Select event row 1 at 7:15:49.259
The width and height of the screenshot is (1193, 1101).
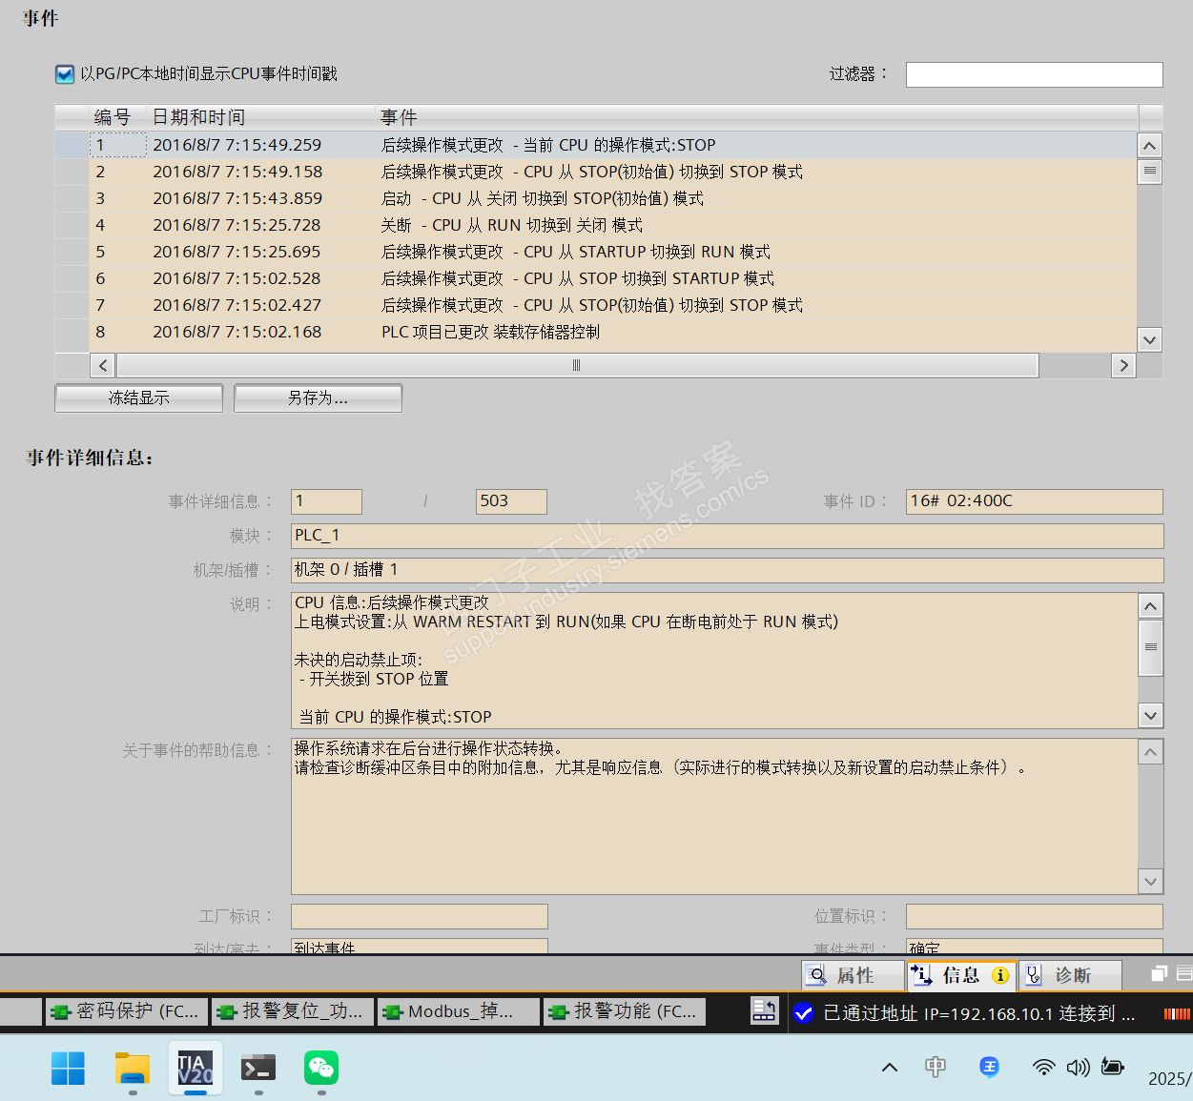596,145
